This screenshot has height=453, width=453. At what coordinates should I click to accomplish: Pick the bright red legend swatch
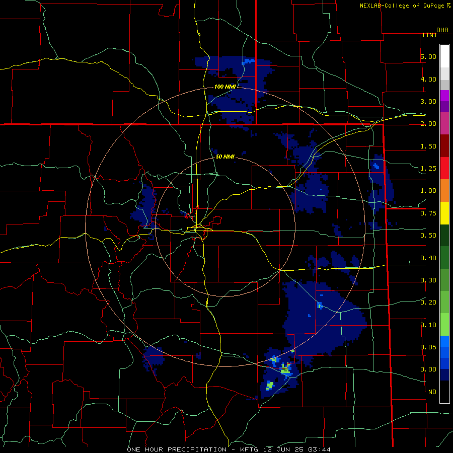click(444, 168)
